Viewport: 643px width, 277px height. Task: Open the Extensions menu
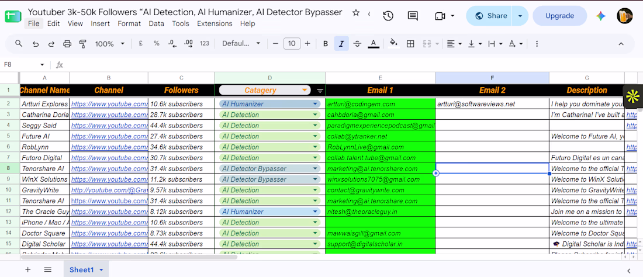pyautogui.click(x=213, y=23)
